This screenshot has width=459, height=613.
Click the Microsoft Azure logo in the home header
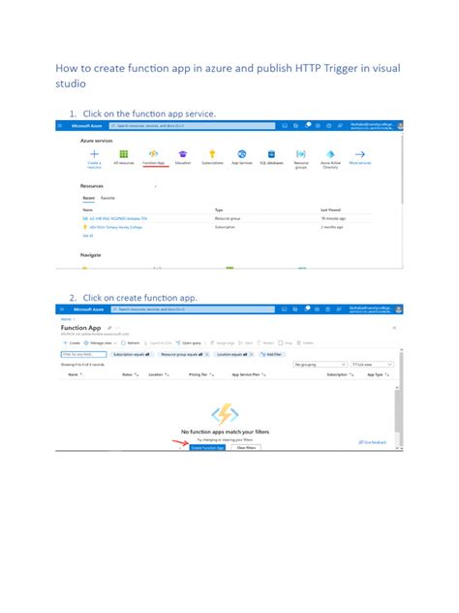(x=86, y=126)
